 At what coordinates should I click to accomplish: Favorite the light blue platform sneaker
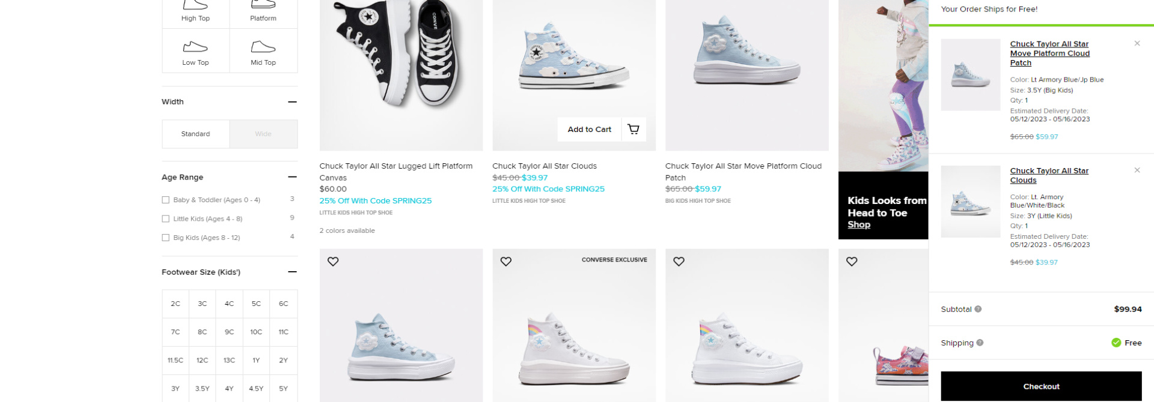tap(333, 261)
